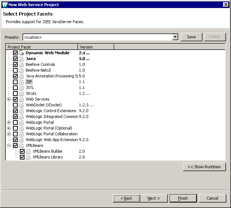
Task: Click the Version column header
Action: click(x=96, y=47)
